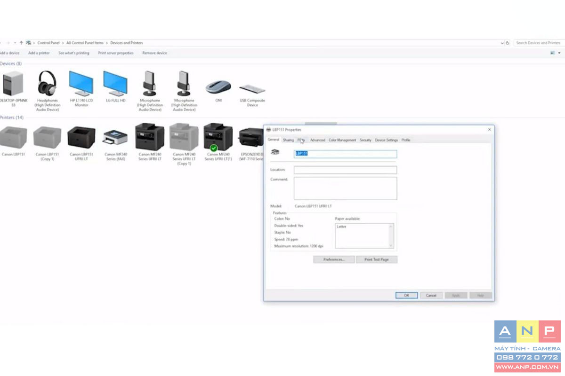565x376 pixels.
Task: Click the printer icon beside the name field
Action: [275, 152]
